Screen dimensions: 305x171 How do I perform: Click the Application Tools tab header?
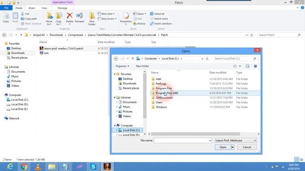62,2
